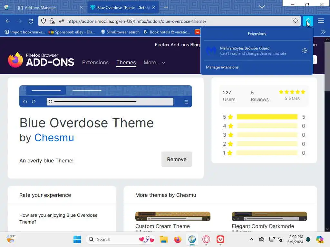Click the site security padlock icon
The width and height of the screenshot is (330, 247).
click(52, 21)
